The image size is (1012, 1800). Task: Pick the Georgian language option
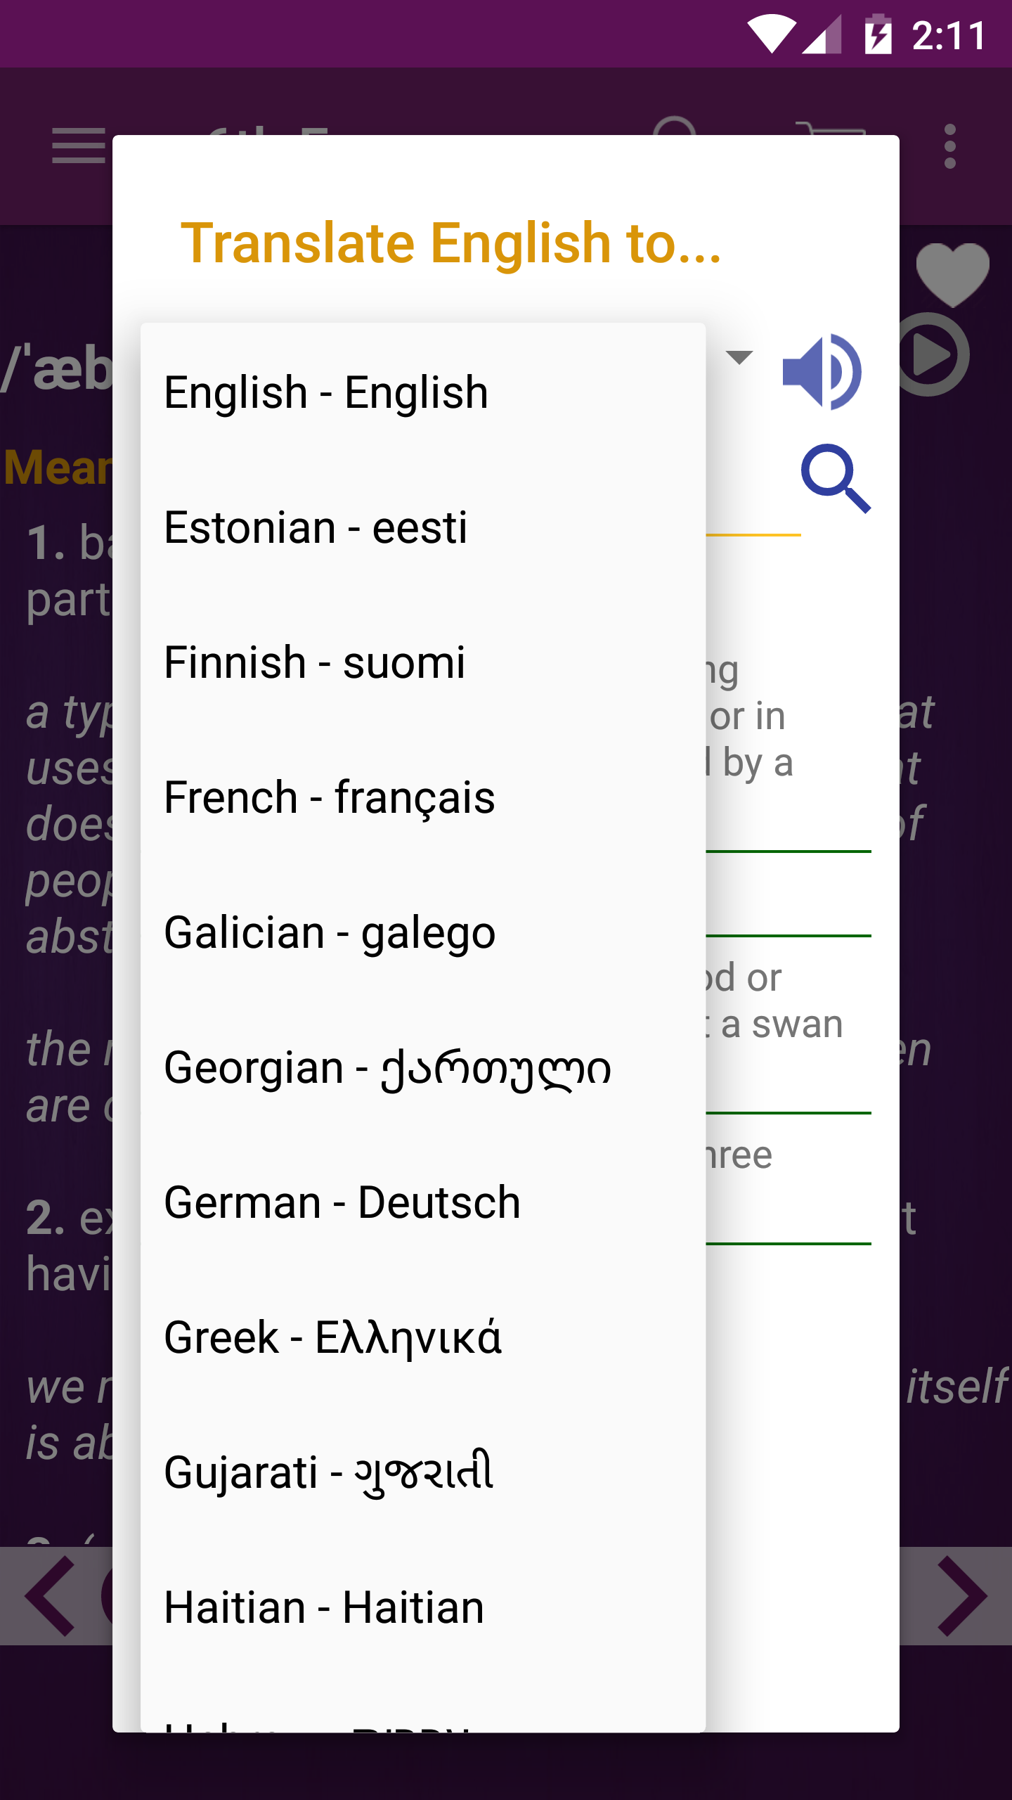tap(423, 1067)
